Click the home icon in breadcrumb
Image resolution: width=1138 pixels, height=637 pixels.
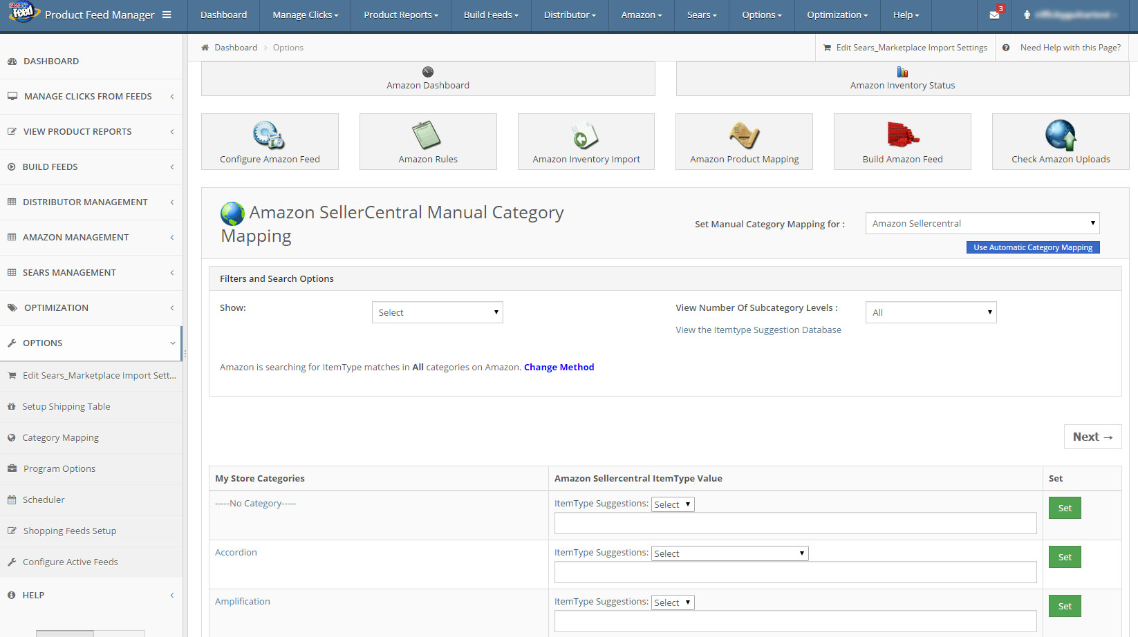click(x=205, y=48)
